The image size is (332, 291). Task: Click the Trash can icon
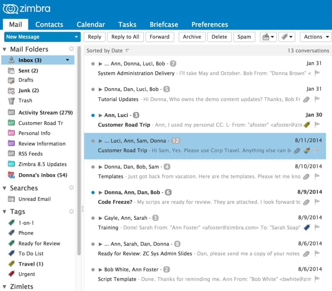(x=11, y=101)
